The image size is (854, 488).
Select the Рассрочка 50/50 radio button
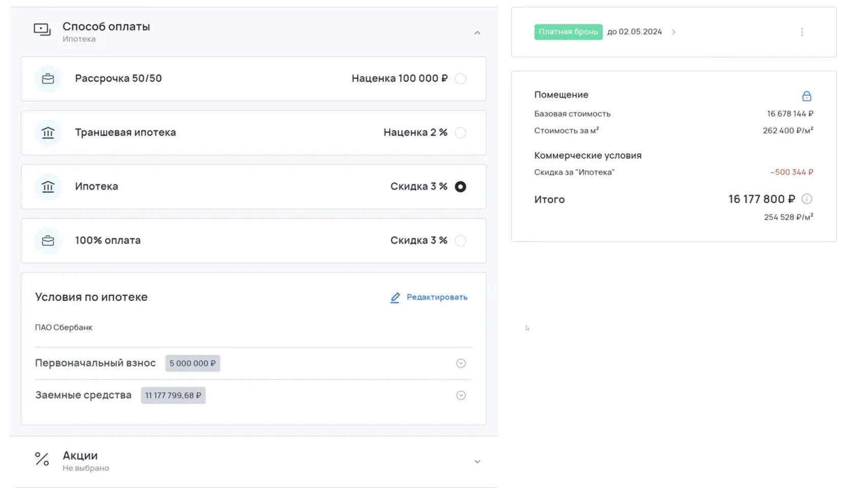pos(461,79)
